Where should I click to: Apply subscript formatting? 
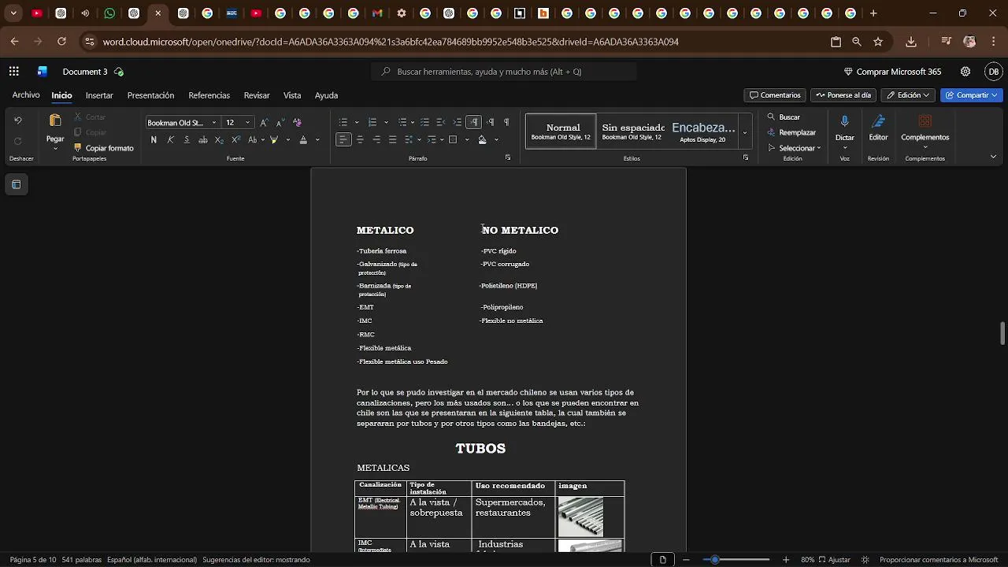click(x=219, y=139)
